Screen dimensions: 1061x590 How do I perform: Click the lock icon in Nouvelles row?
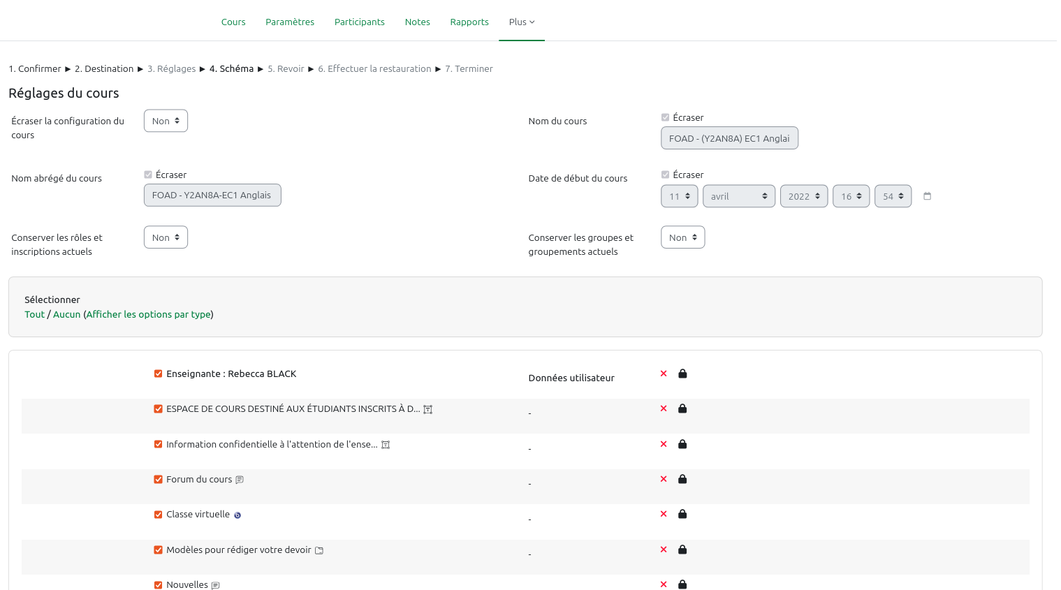click(x=682, y=584)
